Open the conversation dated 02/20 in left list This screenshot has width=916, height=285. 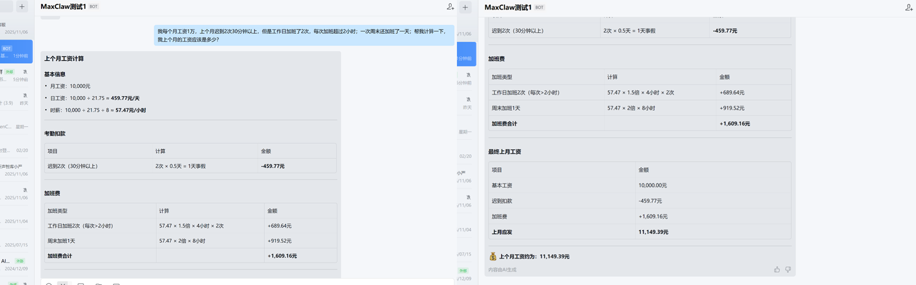16,150
